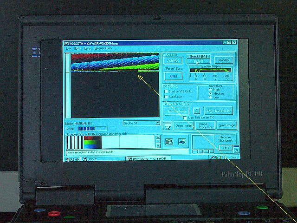Viewport: 297px width, 223px height.
Task: Click the Standby button
Action: click(x=223, y=60)
